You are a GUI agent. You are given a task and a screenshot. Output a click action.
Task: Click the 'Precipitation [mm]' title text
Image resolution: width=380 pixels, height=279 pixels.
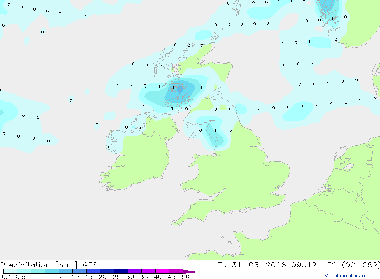39,265
